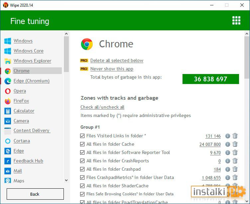
Task: Click the Calculator icon in the sidebar
Action: (8, 111)
